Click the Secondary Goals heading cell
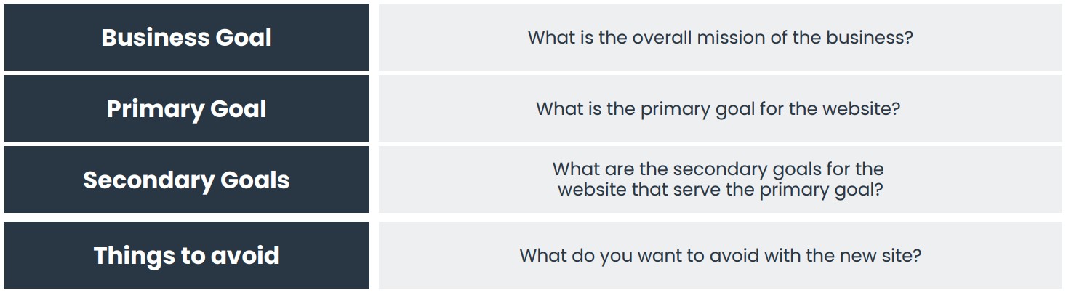 pyautogui.click(x=186, y=180)
